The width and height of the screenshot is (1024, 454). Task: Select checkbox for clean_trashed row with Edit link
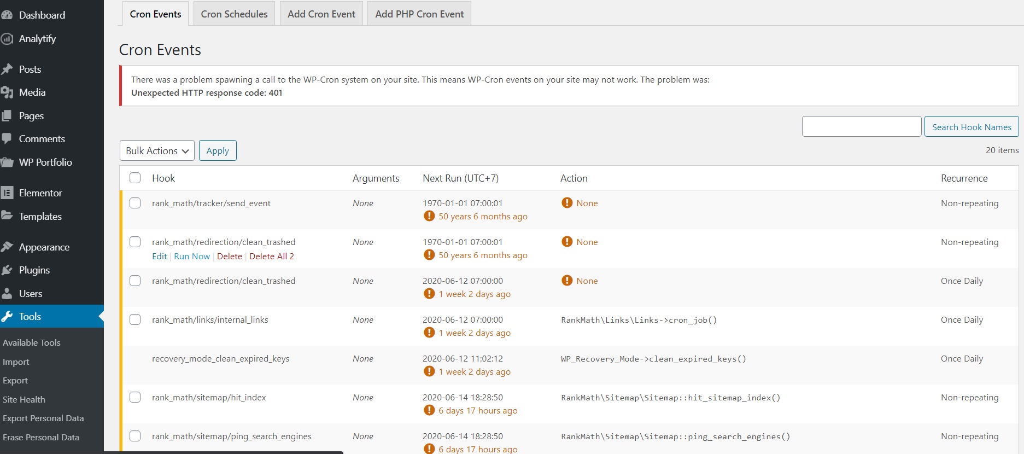[x=135, y=242]
